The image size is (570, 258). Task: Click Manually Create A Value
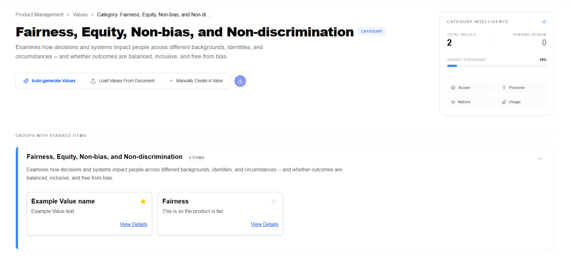(x=196, y=81)
